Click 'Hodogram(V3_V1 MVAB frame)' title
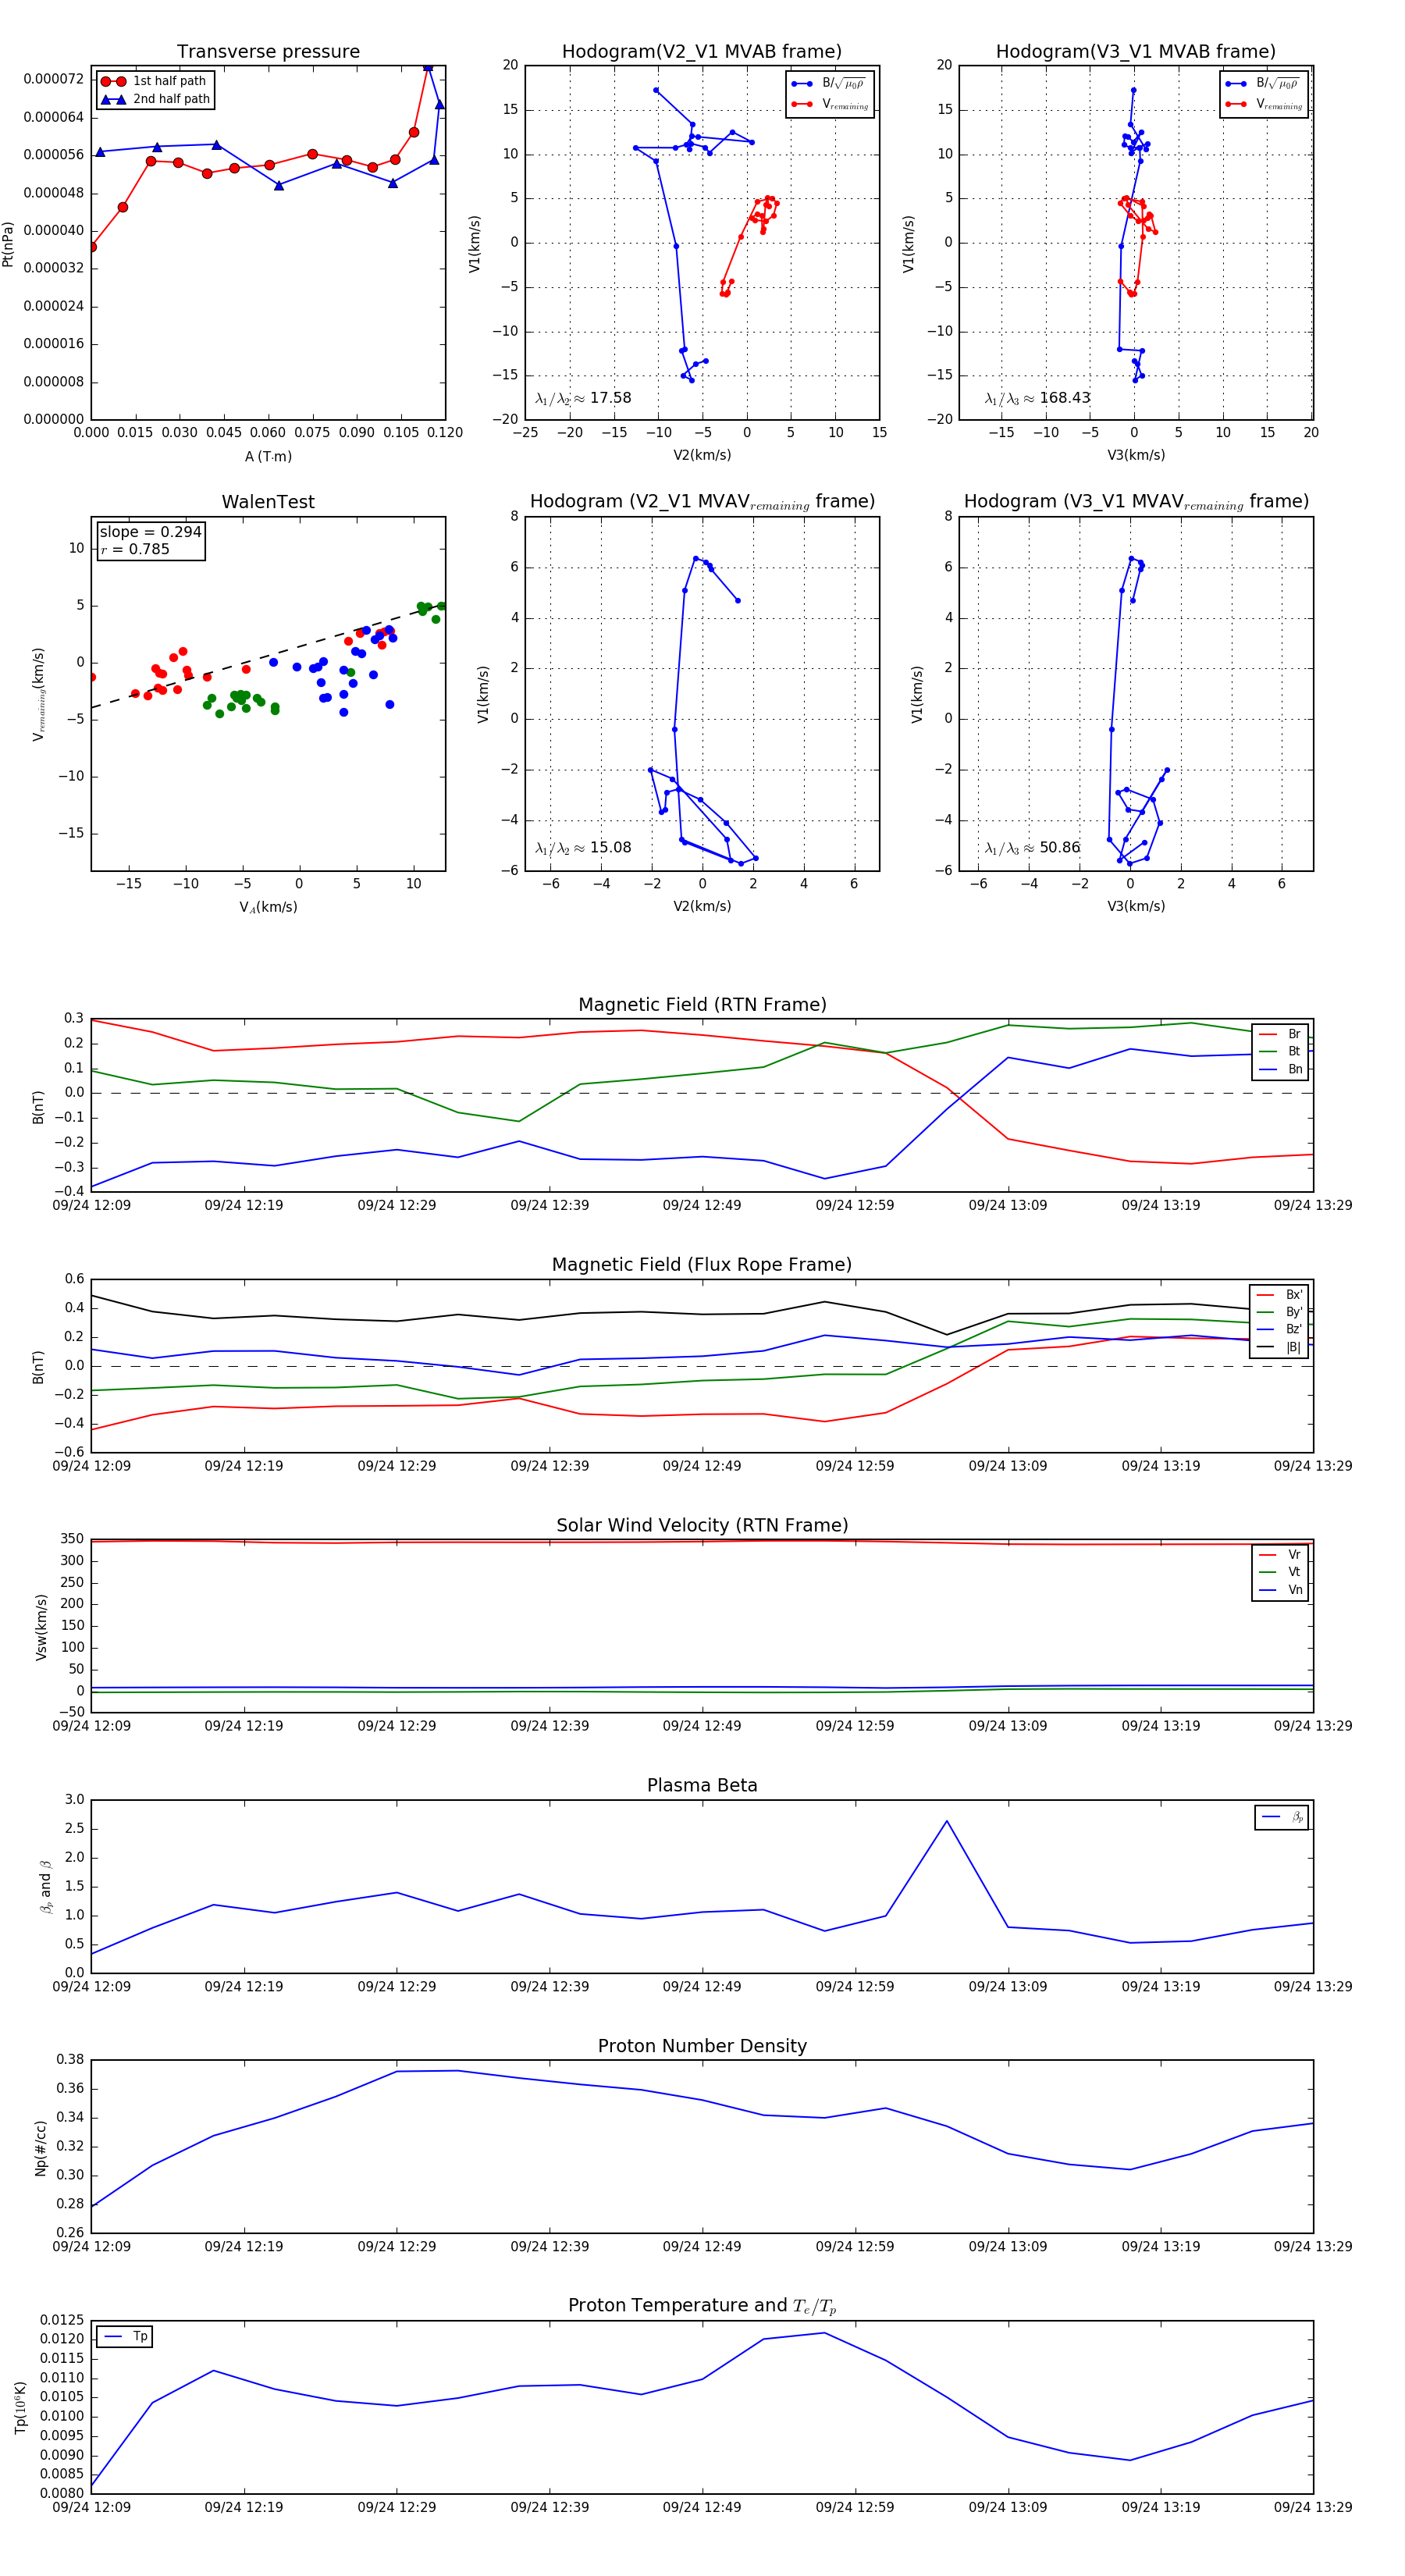The width and height of the screenshot is (1405, 2576). pyautogui.click(x=1136, y=52)
